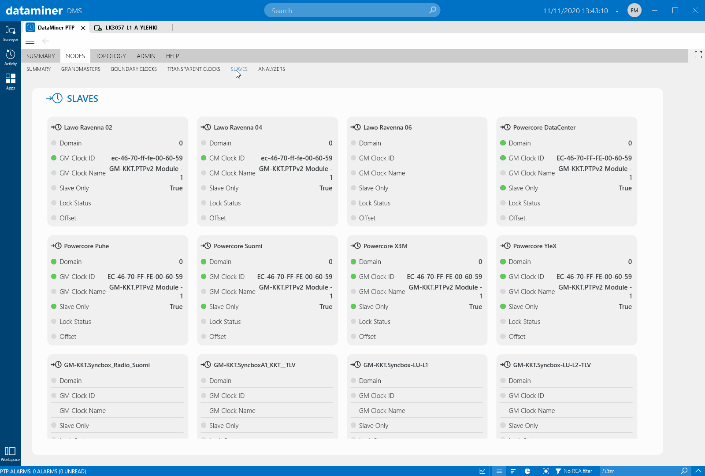This screenshot has width=705, height=476.
Task: Click the focus alarm target icon
Action: [x=545, y=471]
